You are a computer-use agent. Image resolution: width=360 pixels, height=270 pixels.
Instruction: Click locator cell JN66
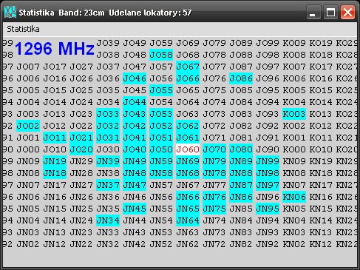[188, 197]
